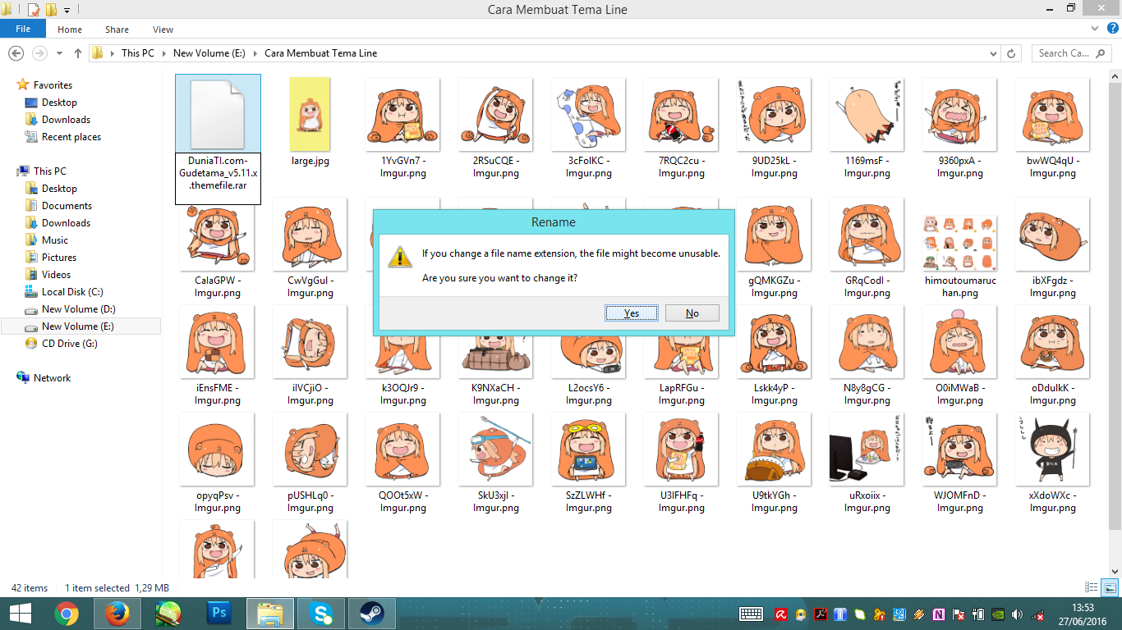This screenshot has height=630, width=1122.
Task: Go back with the Back arrow
Action: 15,52
